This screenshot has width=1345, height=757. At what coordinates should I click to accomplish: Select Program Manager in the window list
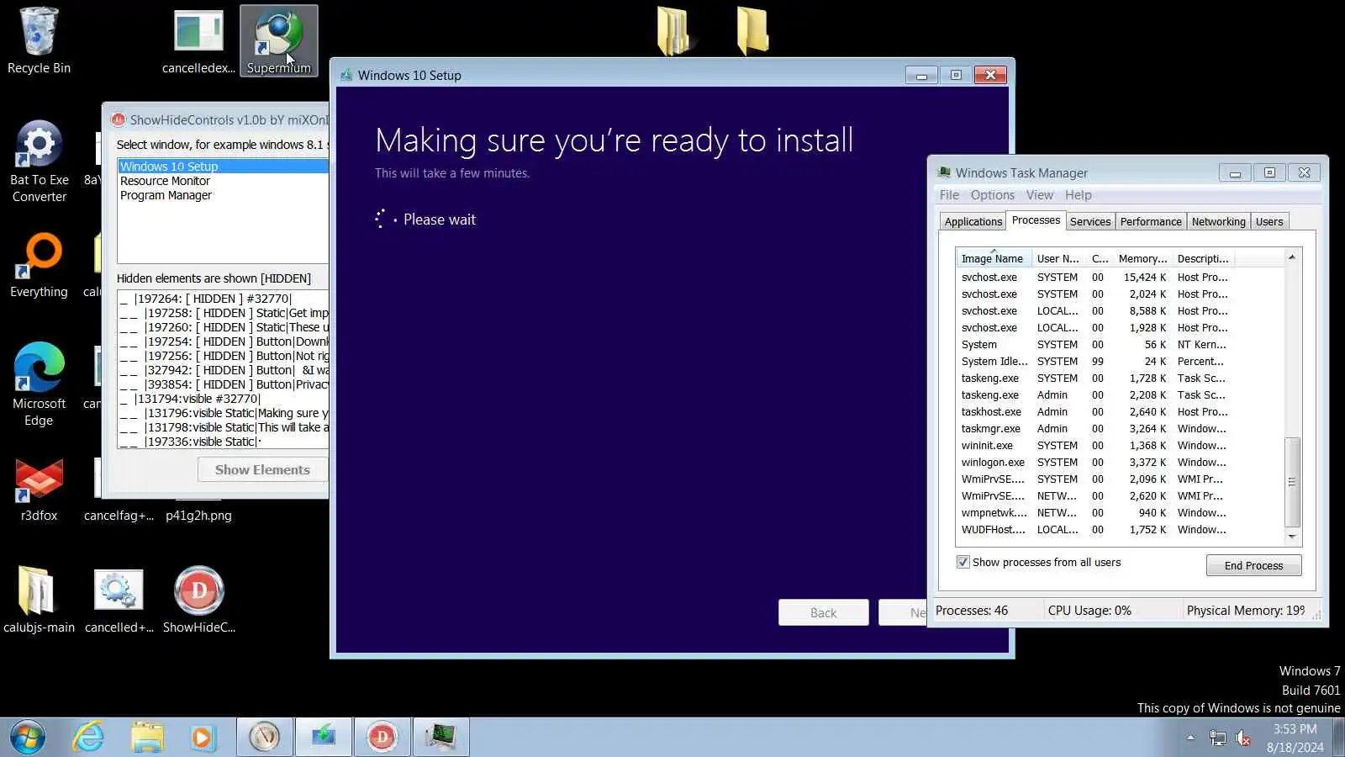pos(223,195)
